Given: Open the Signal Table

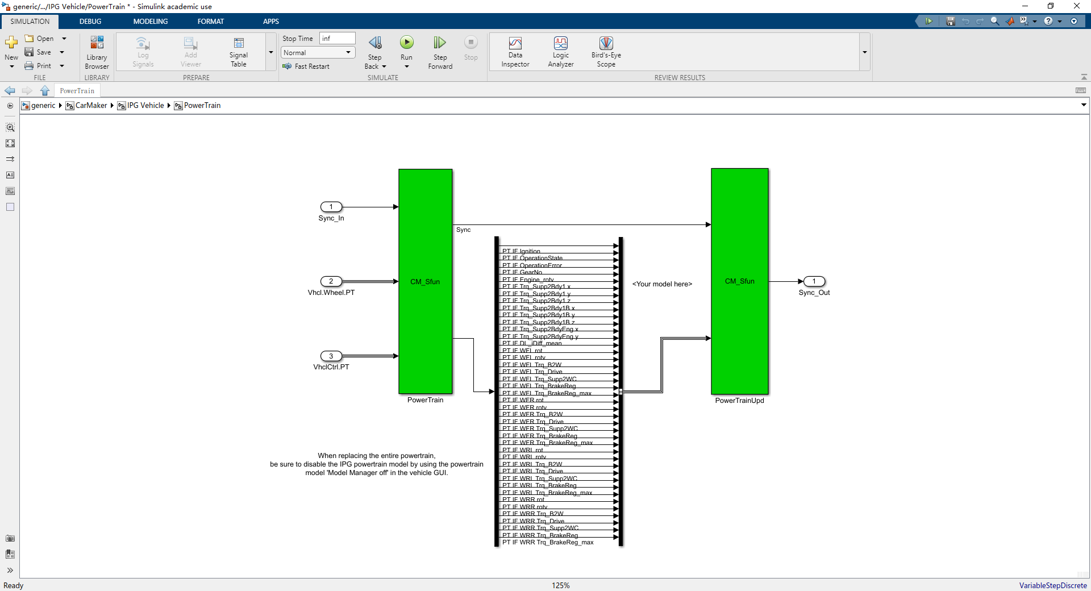Looking at the screenshot, I should tap(239, 52).
